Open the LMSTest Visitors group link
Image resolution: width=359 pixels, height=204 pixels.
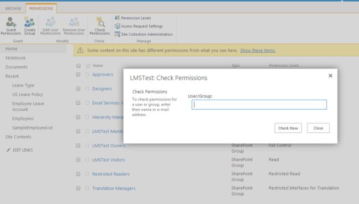click(108, 160)
